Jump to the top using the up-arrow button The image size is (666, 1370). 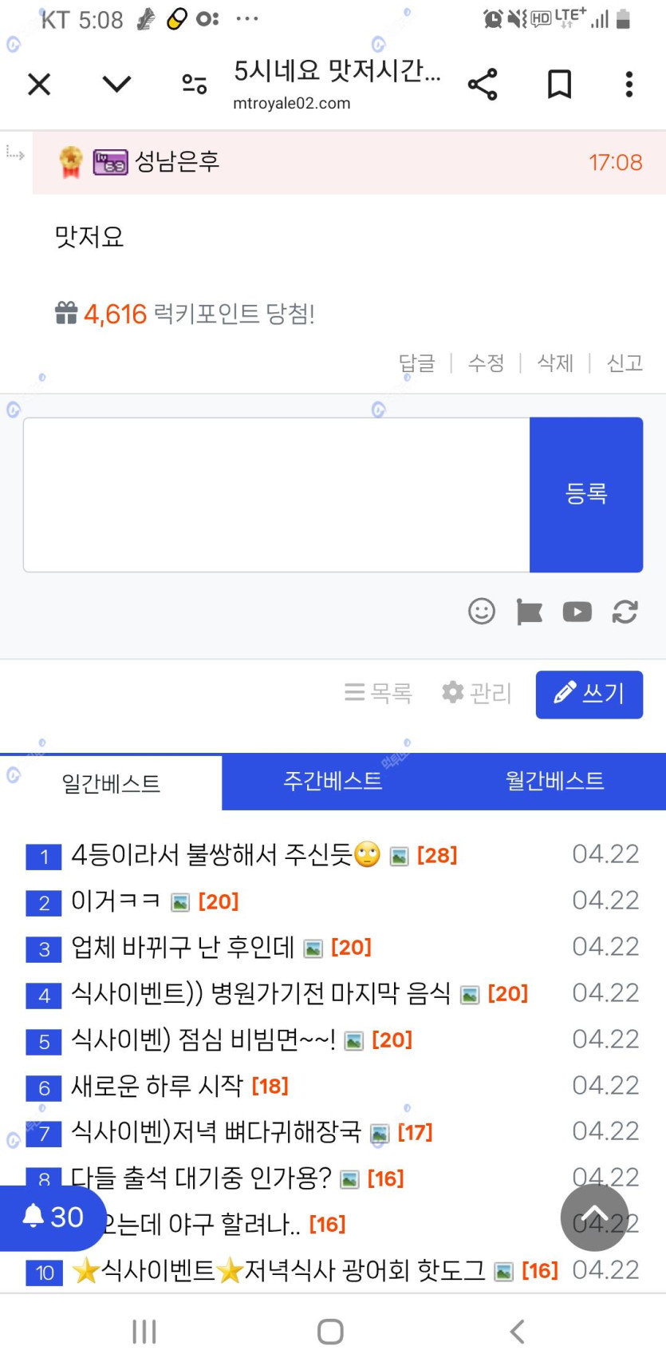pyautogui.click(x=594, y=1218)
